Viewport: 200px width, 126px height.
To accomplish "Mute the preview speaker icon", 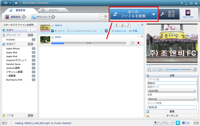I will tap(167, 69).
